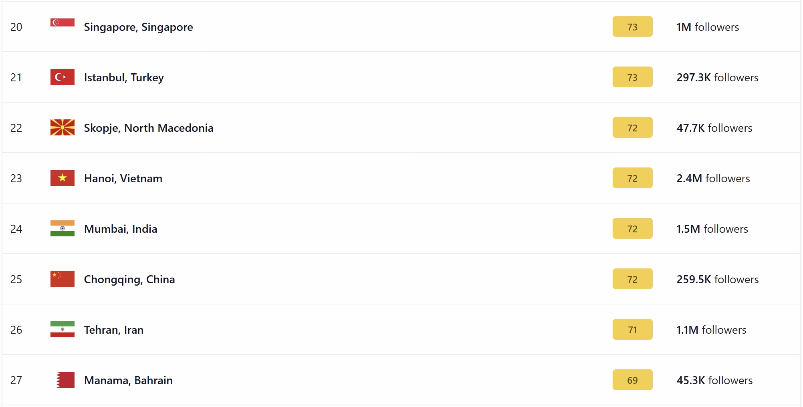Click the Turkey flag icon

(63, 77)
